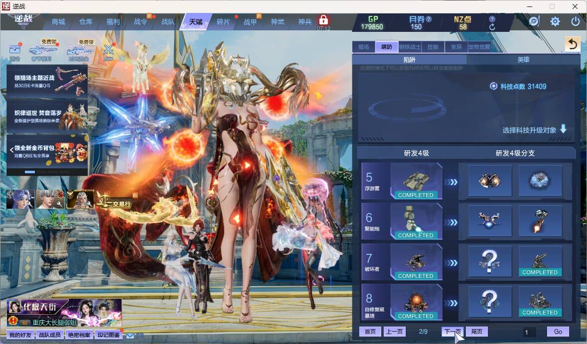Click the power exit icon
The image size is (587, 344).
pos(576,21)
